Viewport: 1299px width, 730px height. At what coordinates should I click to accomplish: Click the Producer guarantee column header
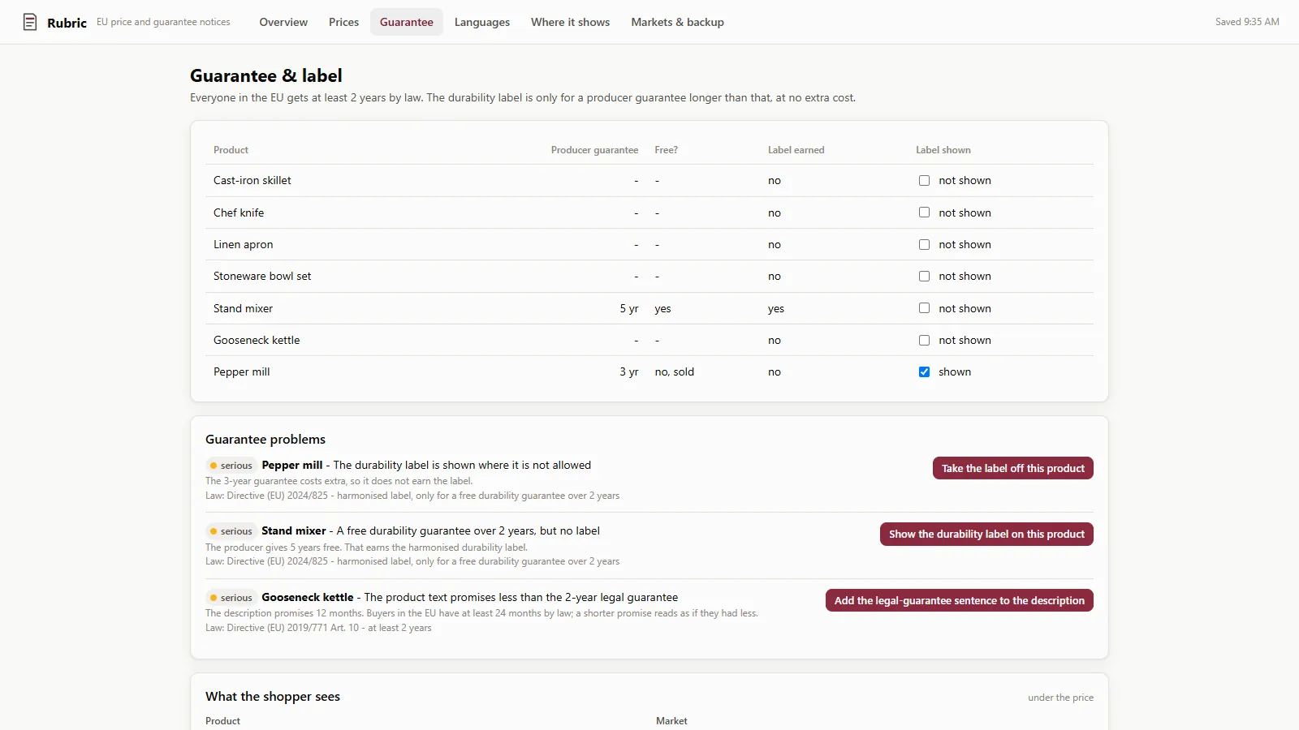click(594, 150)
